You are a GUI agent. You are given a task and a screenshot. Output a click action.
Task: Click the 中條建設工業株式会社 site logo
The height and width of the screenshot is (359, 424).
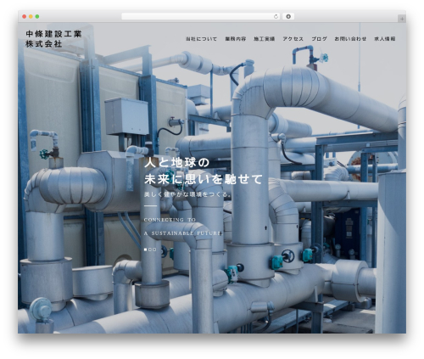coord(53,39)
